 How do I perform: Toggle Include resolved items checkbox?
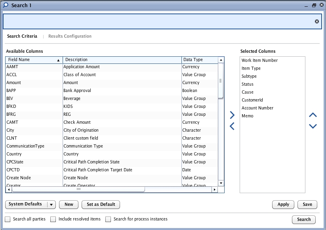click(x=53, y=219)
